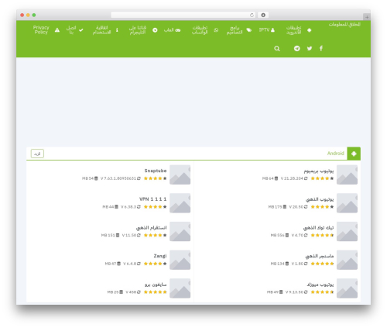Click the Telegram icon beside قناتنا على التليجرام
Image resolution: width=387 pixels, height=328 pixels.
pyautogui.click(x=155, y=30)
